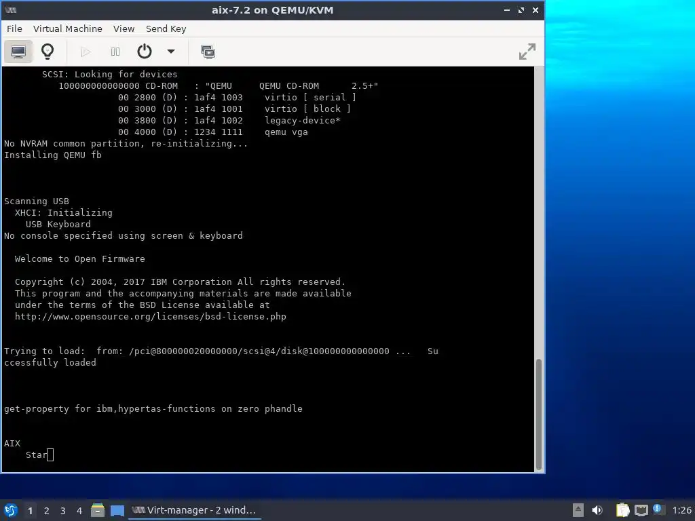
Task: Select the Virt-manager taskbar window button
Action: click(x=195, y=510)
